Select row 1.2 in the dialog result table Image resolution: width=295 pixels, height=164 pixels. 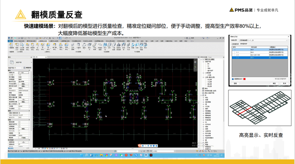coord(260,55)
